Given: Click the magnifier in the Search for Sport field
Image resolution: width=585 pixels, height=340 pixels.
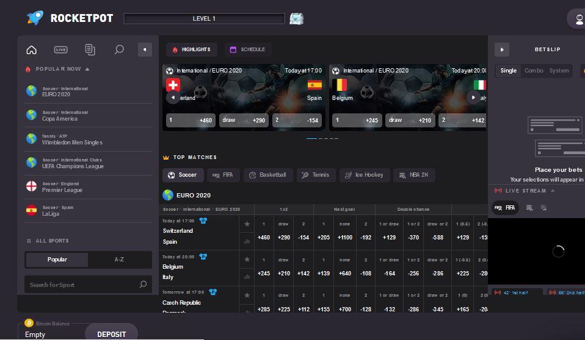Looking at the screenshot, I should tap(143, 285).
